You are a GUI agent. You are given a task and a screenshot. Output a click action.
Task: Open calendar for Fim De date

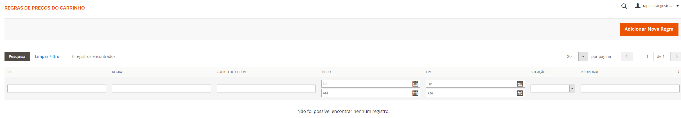520,84
